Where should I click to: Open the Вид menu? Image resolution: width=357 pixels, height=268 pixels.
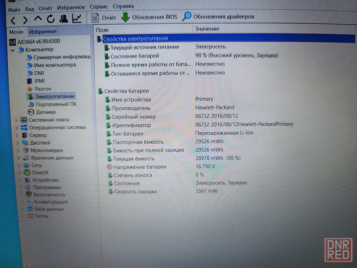(29, 9)
